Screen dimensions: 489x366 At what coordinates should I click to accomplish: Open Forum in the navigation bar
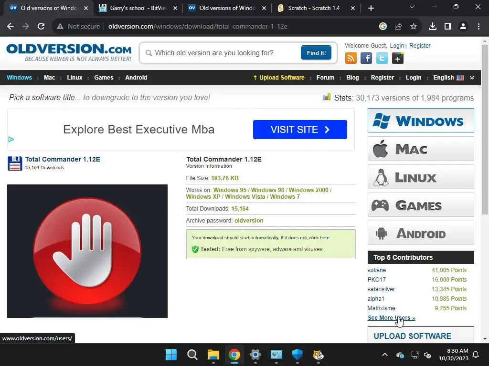tap(325, 78)
